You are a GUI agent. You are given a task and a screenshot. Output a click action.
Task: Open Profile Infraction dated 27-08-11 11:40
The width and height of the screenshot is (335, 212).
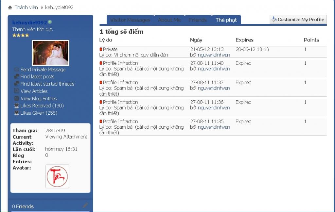point(120,63)
